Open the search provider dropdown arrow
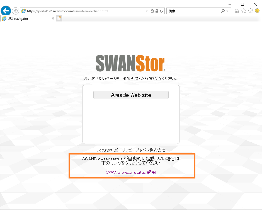Viewport: 262px width, 210px height. pyautogui.click(x=227, y=11)
